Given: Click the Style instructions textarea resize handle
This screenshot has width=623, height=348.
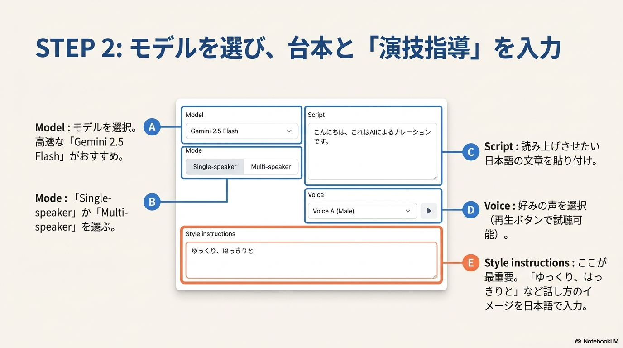Looking at the screenshot, I should click(x=435, y=275).
